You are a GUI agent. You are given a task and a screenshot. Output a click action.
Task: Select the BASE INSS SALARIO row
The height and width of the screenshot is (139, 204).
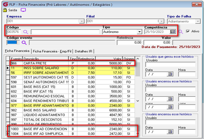pos(72,110)
